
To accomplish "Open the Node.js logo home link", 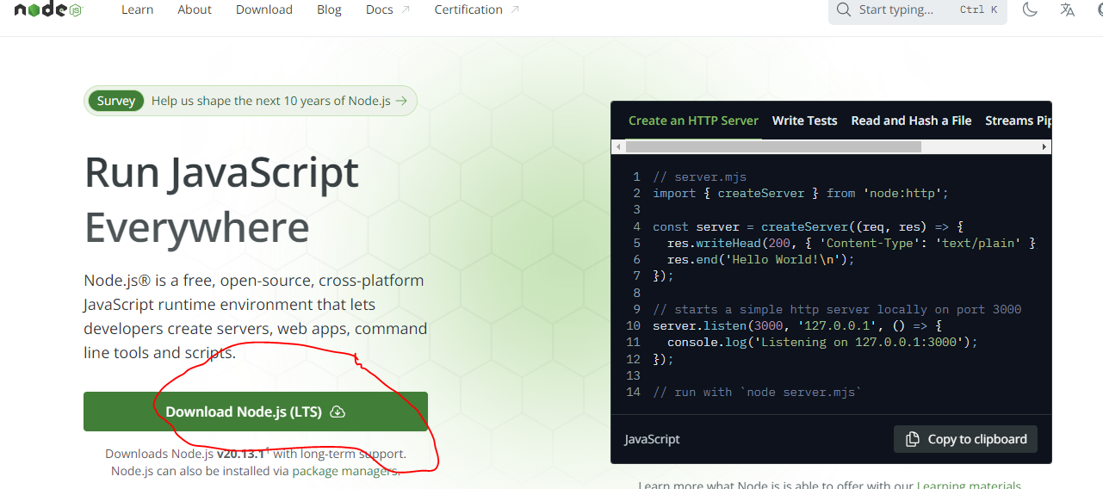I will point(47,10).
